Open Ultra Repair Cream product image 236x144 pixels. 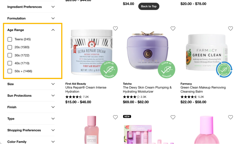pyautogui.click(x=92, y=52)
